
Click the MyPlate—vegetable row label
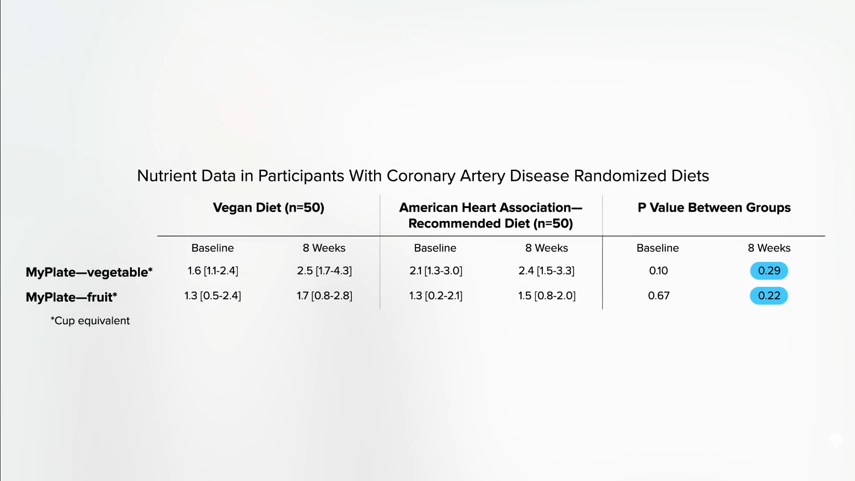click(x=89, y=272)
